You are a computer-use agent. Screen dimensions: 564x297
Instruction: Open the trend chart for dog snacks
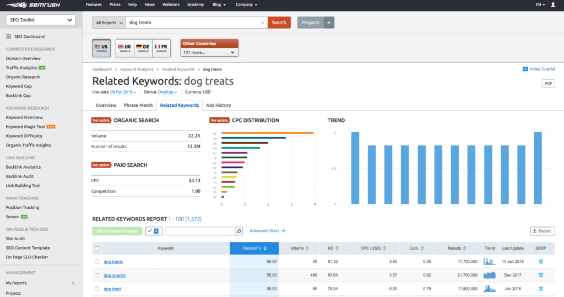(x=489, y=275)
